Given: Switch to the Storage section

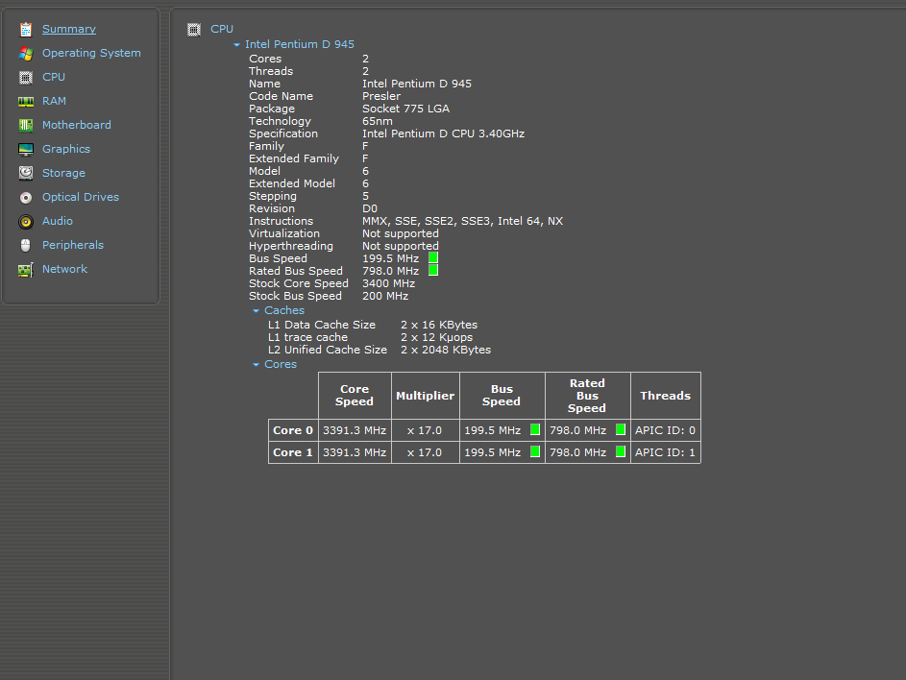Looking at the screenshot, I should pos(63,174).
